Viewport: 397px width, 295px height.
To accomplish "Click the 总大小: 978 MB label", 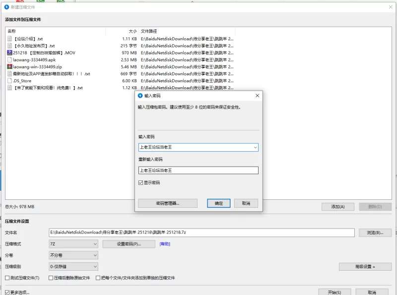I will coord(19,207).
